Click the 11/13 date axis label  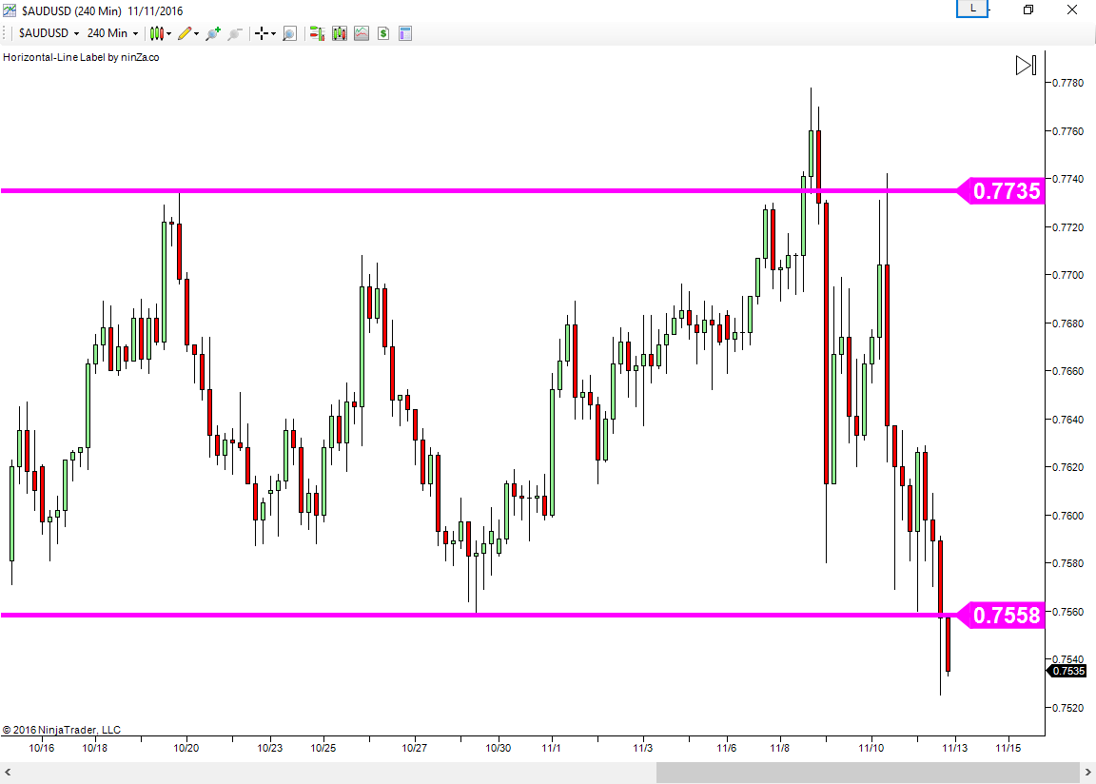coord(955,748)
